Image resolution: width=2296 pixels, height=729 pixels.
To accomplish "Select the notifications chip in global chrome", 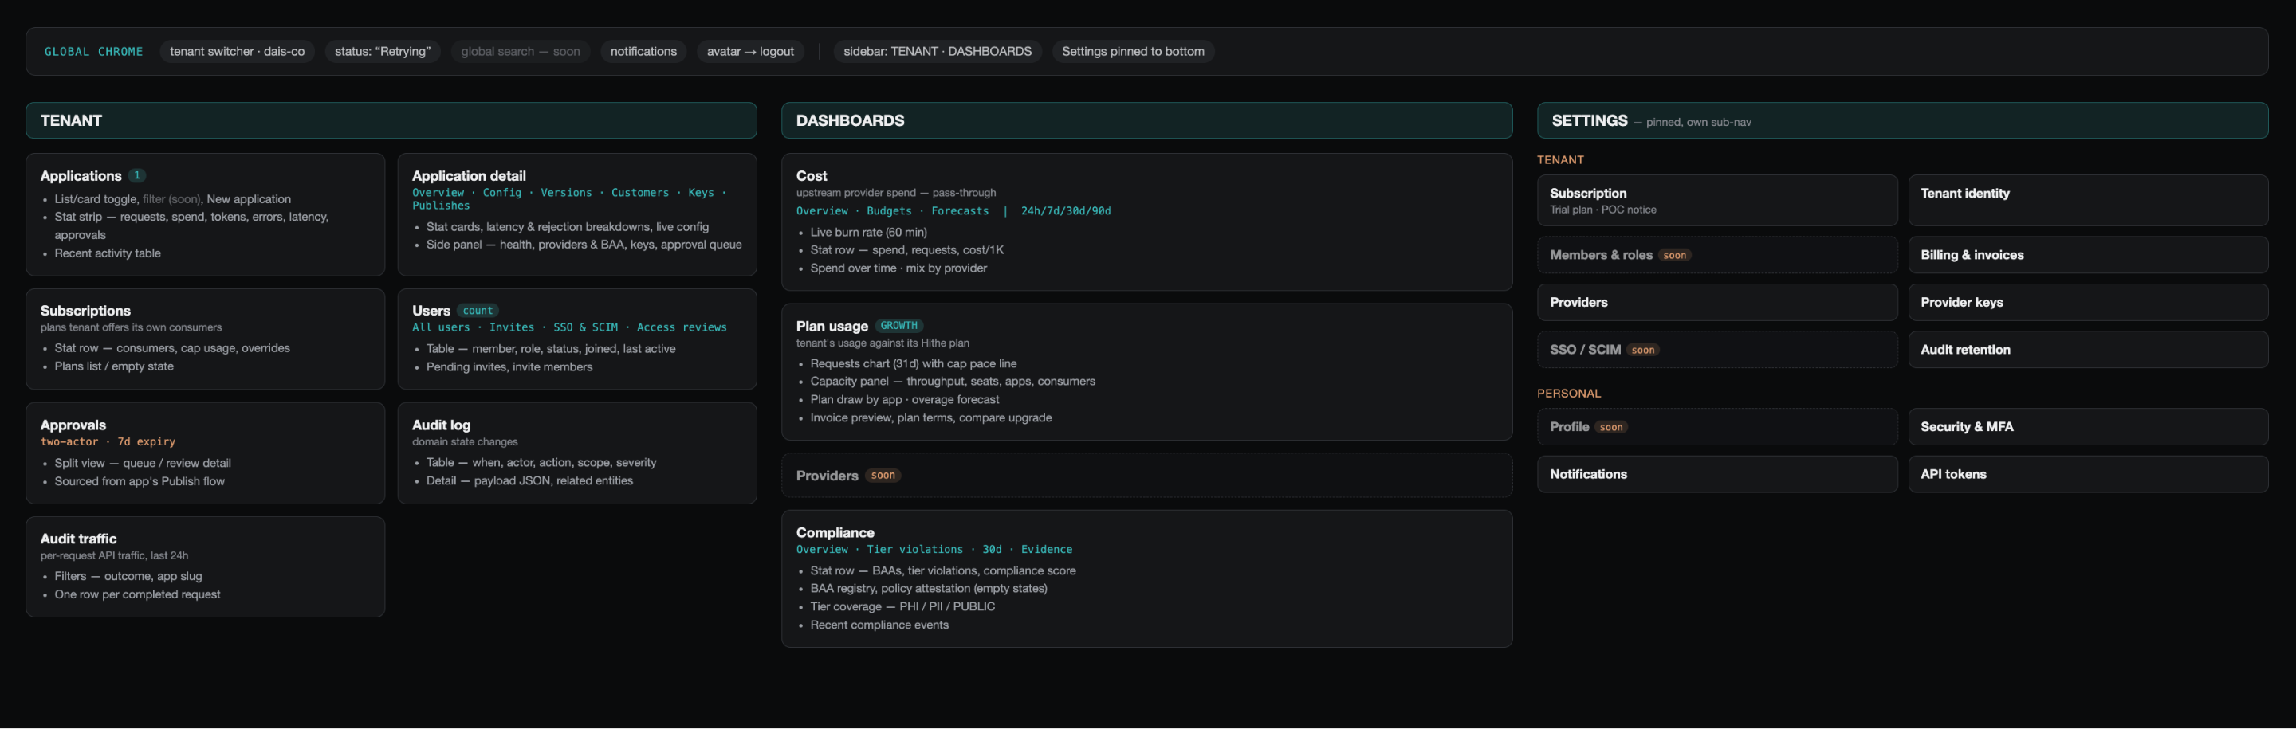I will pyautogui.click(x=643, y=52).
